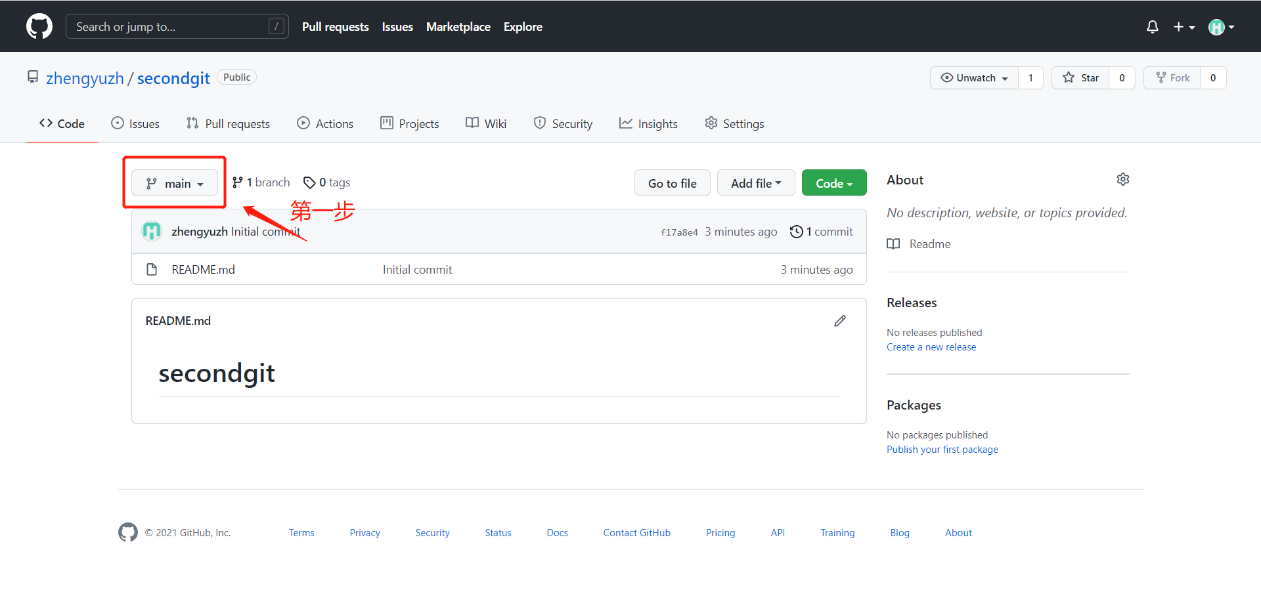Open the Pull requests repository tab
Screen dimensions: 1261x592
[228, 123]
